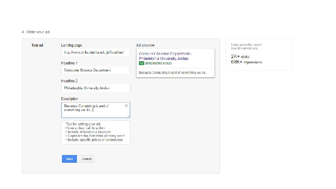This screenshot has width=336, height=189.
Task: Click the 'Landing page' label
Action: [71, 45]
